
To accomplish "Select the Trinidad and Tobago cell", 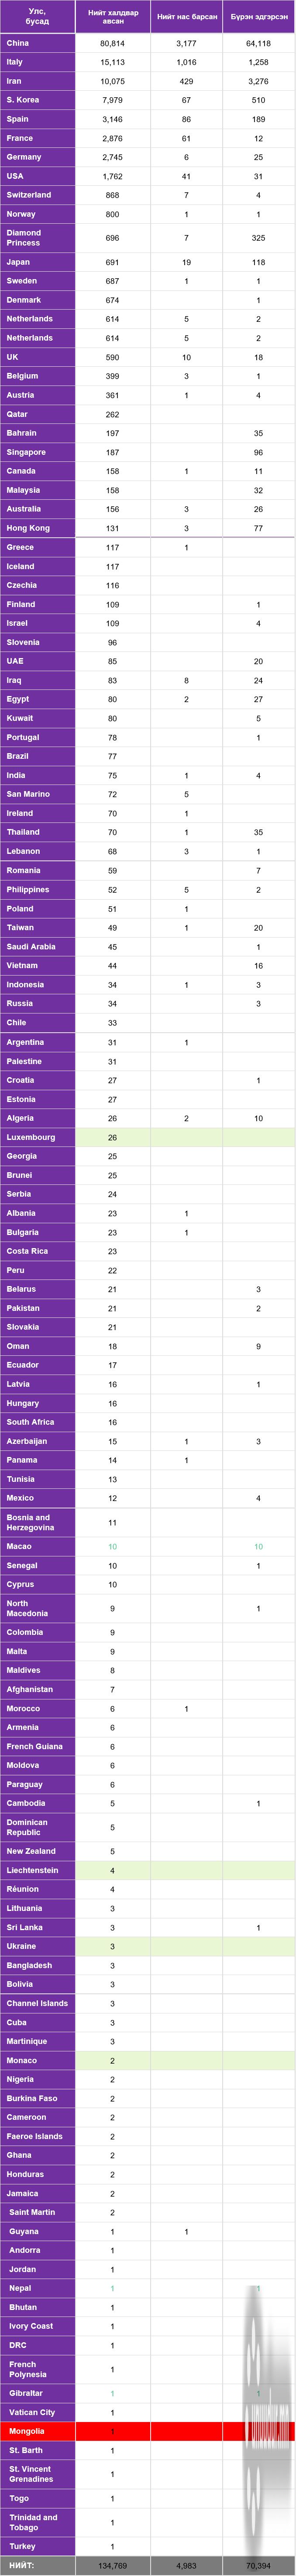I will [x=37, y=2522].
